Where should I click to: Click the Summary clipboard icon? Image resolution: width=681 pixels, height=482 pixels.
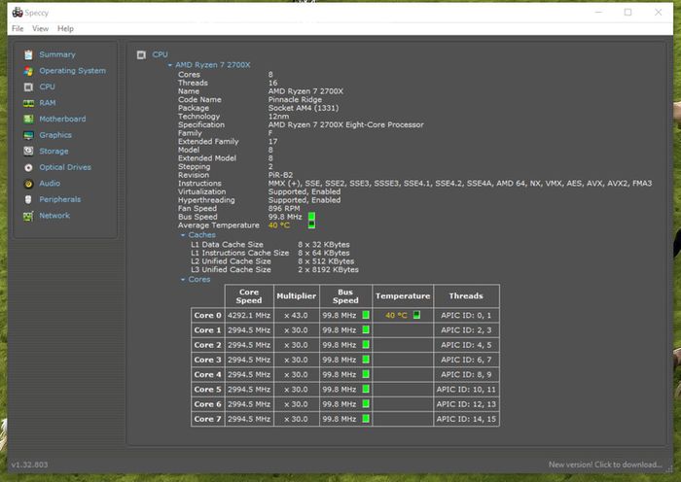28,54
